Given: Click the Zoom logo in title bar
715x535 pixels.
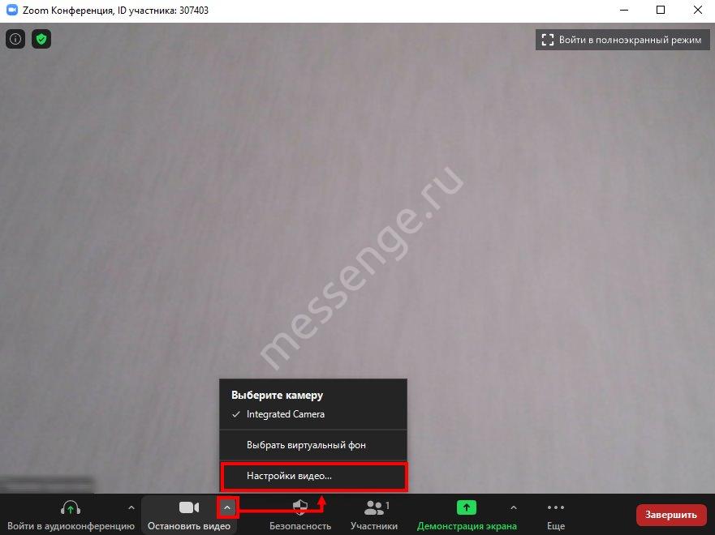Looking at the screenshot, I should (12, 10).
